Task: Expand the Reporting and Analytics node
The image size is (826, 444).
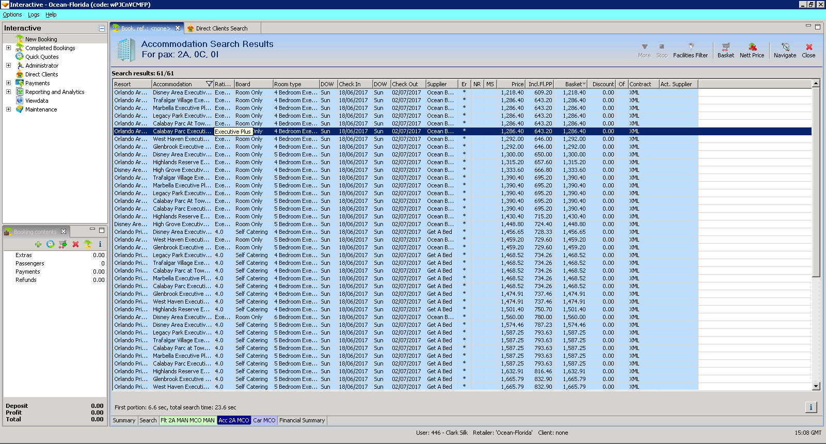Action: (8, 92)
